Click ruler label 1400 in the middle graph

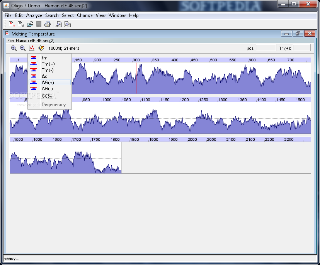[261, 100]
